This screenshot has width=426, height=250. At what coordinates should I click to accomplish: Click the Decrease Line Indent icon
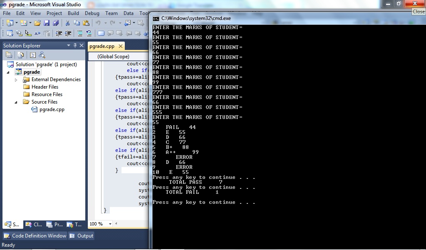coord(59,33)
